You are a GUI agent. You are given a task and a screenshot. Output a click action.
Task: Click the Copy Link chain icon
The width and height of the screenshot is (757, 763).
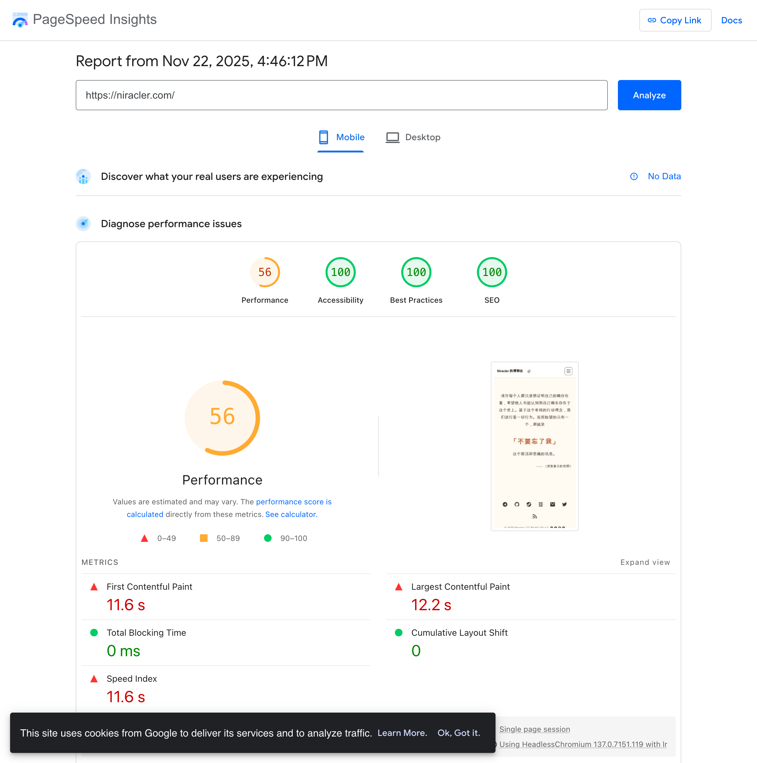(652, 20)
